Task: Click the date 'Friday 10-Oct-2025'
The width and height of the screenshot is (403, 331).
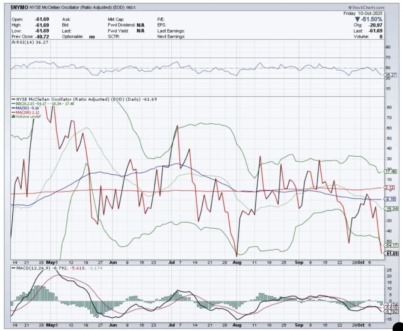Action: click(363, 13)
